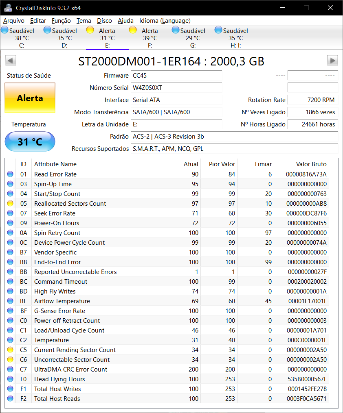Open the Idioma (Language) menu
This screenshot has width=343, height=413.
click(x=165, y=21)
